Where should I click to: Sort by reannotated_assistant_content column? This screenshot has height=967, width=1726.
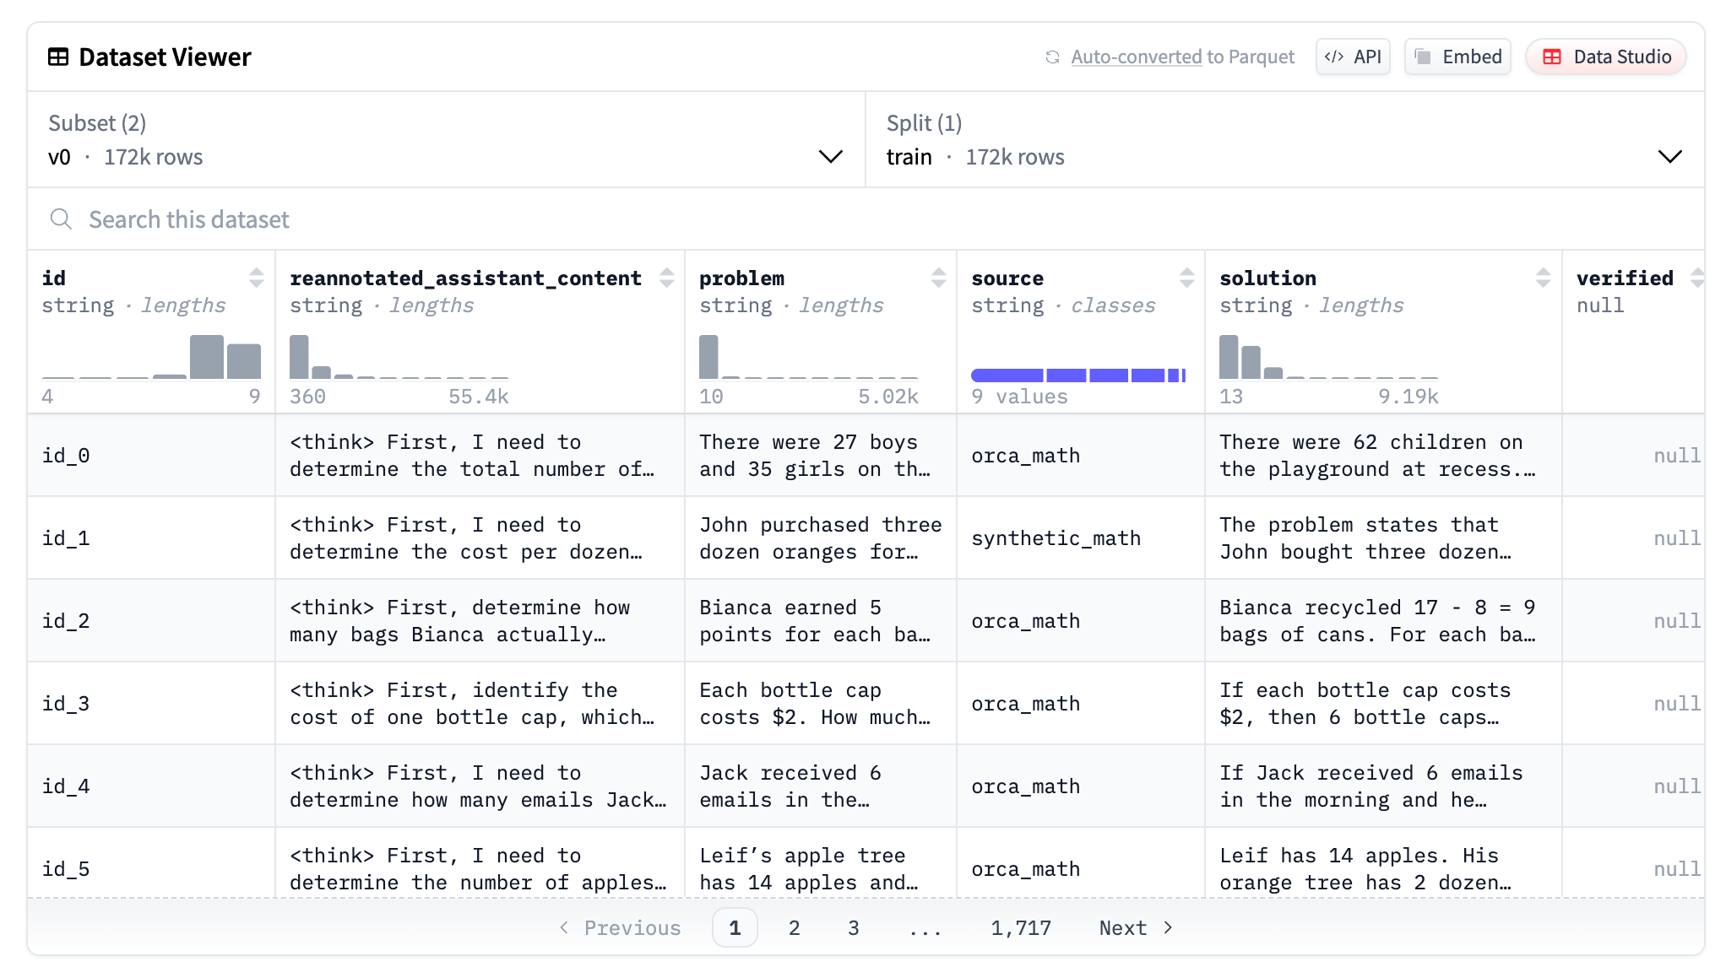click(666, 278)
